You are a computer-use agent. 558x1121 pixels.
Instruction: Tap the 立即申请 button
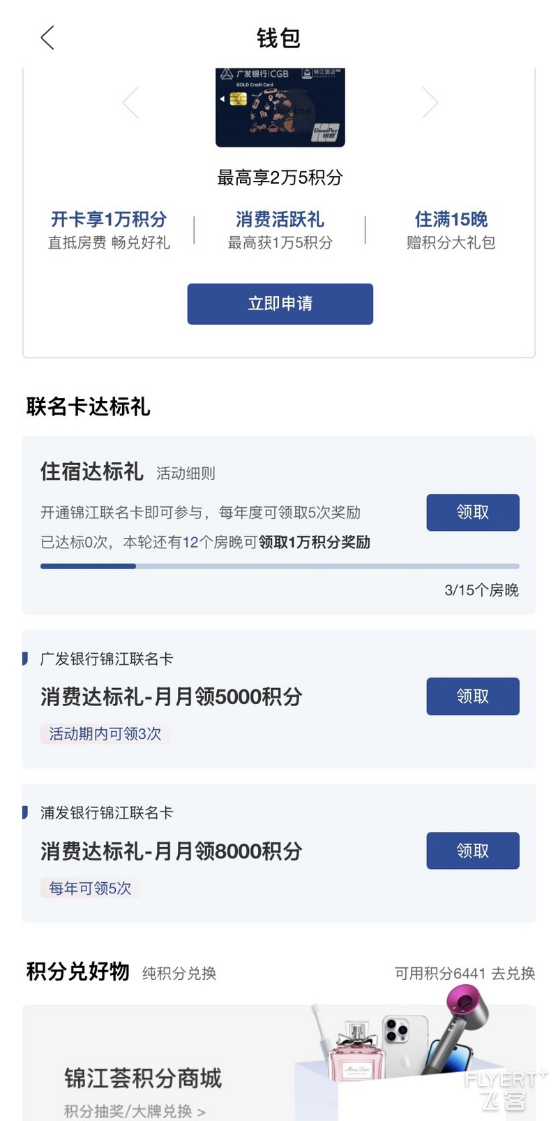tap(280, 304)
